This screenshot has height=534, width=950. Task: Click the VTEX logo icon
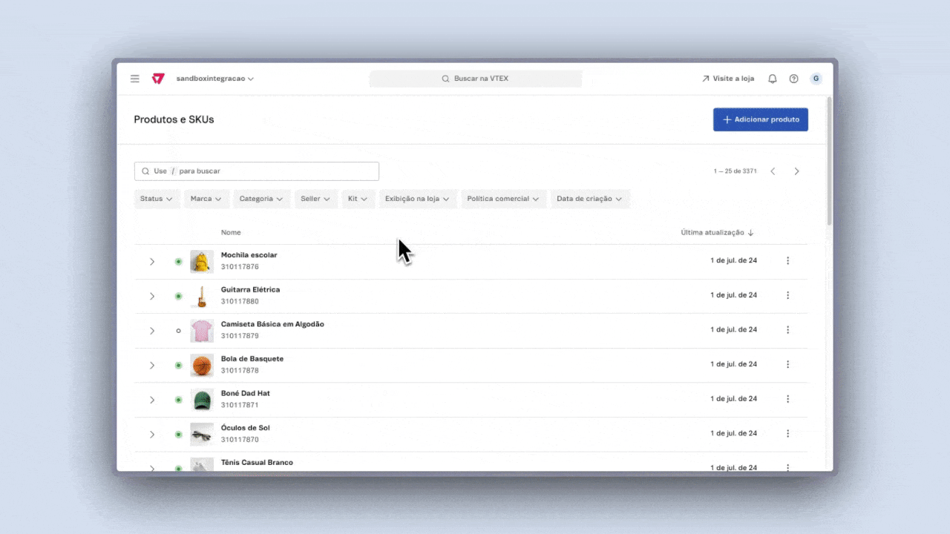(157, 79)
